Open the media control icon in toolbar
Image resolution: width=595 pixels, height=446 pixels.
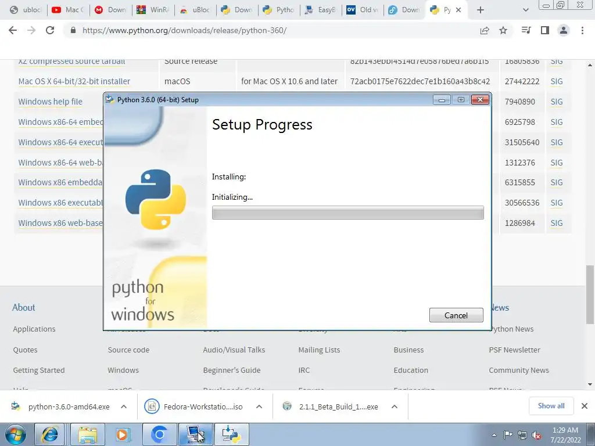click(526, 30)
